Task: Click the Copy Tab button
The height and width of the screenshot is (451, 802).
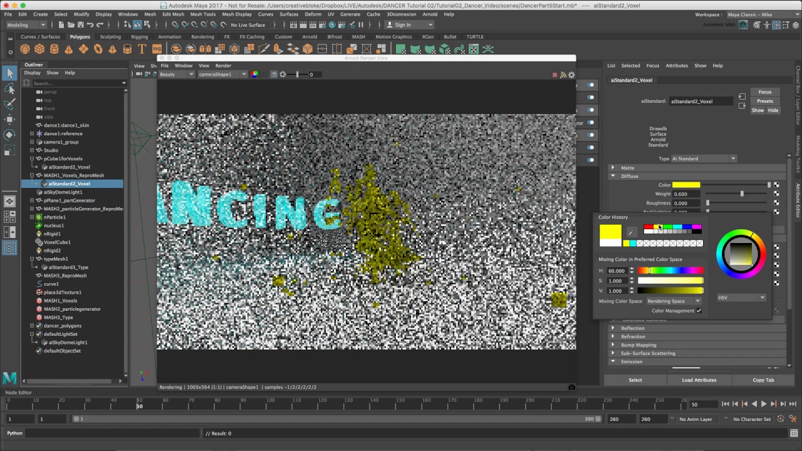Action: tap(763, 380)
